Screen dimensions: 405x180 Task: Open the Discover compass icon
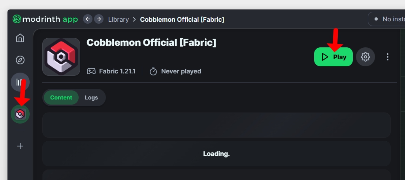(20, 60)
